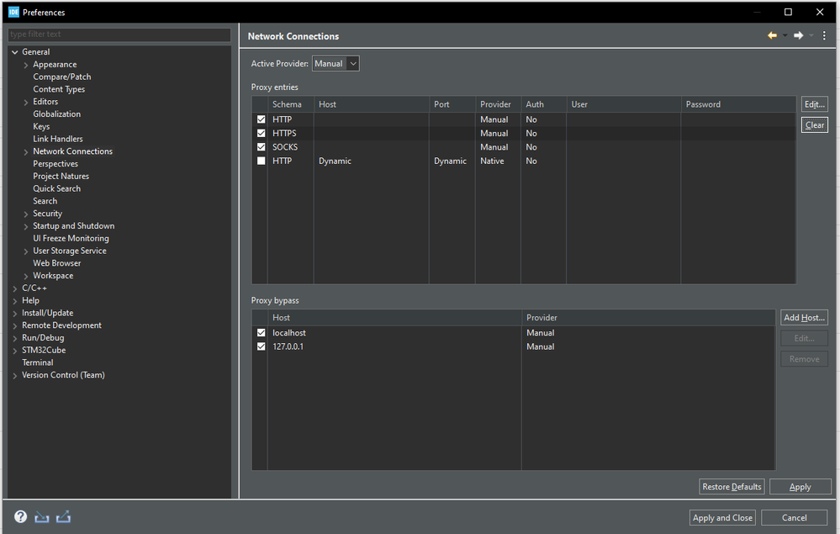Screen dimensions: 840x534
Task: Select Link Handlers preferences page
Action: (x=58, y=139)
